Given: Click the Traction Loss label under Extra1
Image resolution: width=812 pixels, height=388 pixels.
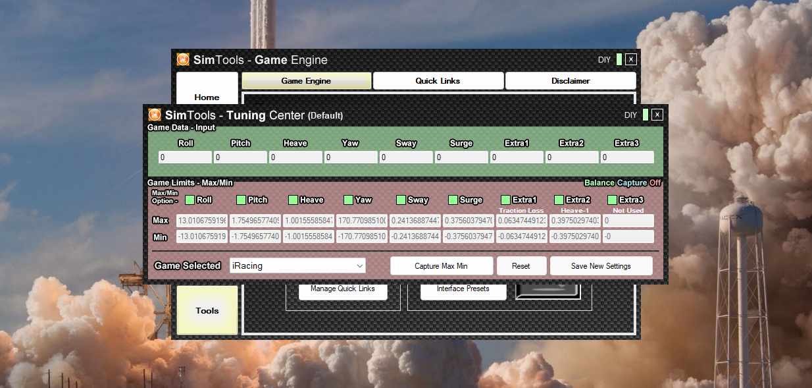Looking at the screenshot, I should (522, 211).
